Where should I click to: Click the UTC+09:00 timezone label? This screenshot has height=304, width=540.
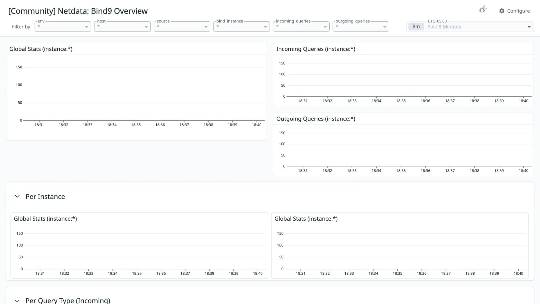click(437, 21)
